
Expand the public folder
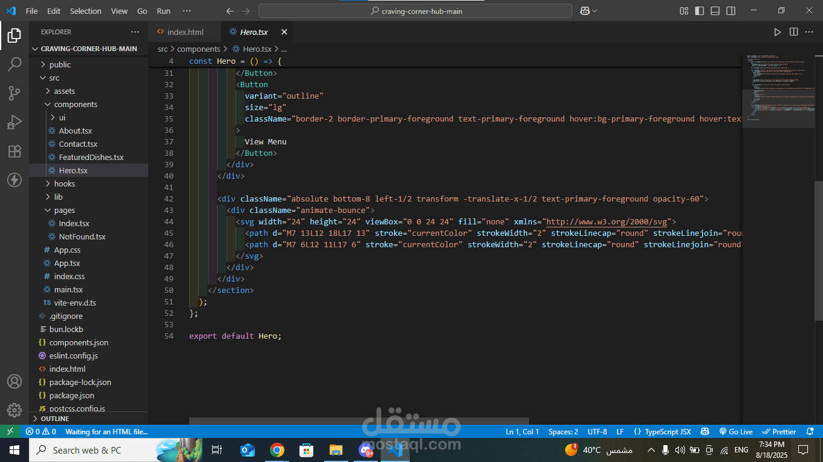60,64
